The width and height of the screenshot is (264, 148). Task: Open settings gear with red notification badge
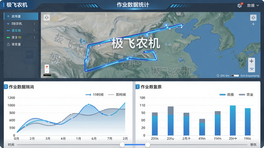coord(240,6)
